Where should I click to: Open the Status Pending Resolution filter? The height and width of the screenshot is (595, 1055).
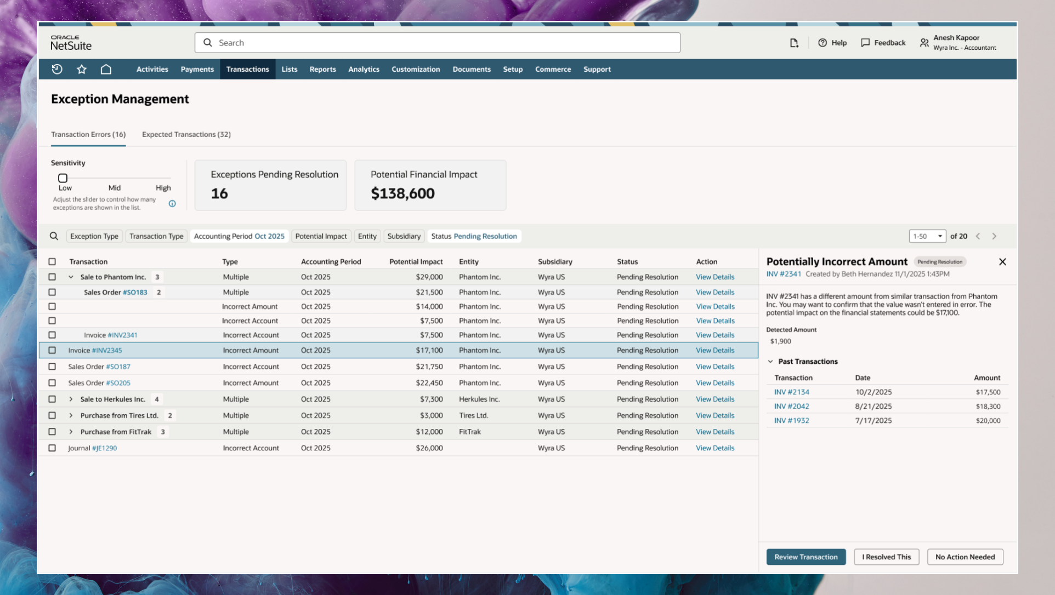coord(474,236)
